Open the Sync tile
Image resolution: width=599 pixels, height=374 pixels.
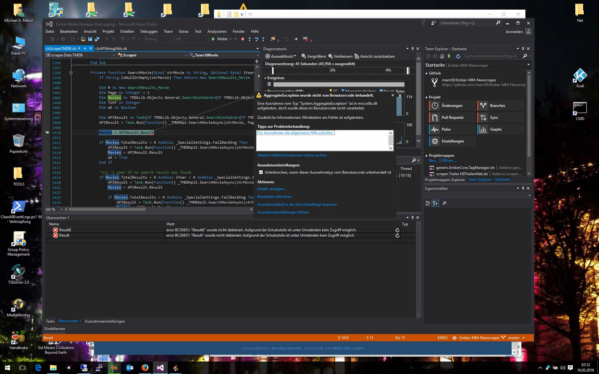tap(500, 117)
